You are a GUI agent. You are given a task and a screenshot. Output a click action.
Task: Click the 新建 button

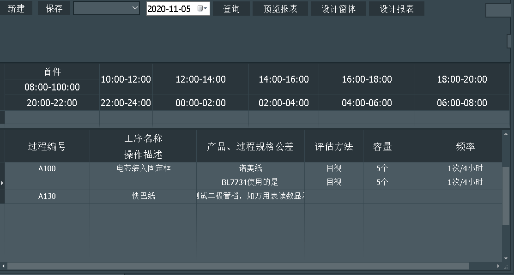point(16,8)
